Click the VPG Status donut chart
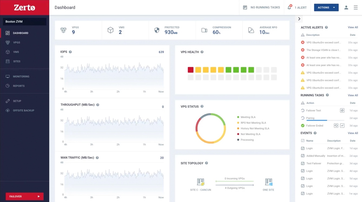The width and height of the screenshot is (362, 202). [x=211, y=128]
